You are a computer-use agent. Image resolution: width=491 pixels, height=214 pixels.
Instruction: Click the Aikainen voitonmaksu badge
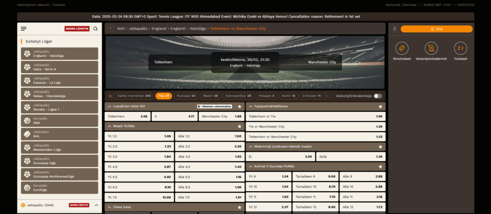pyautogui.click(x=214, y=107)
